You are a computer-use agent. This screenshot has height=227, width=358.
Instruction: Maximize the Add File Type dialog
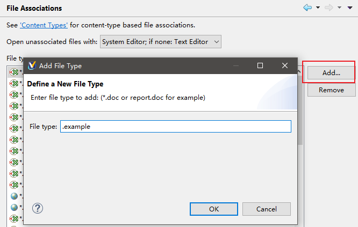tap(260, 65)
